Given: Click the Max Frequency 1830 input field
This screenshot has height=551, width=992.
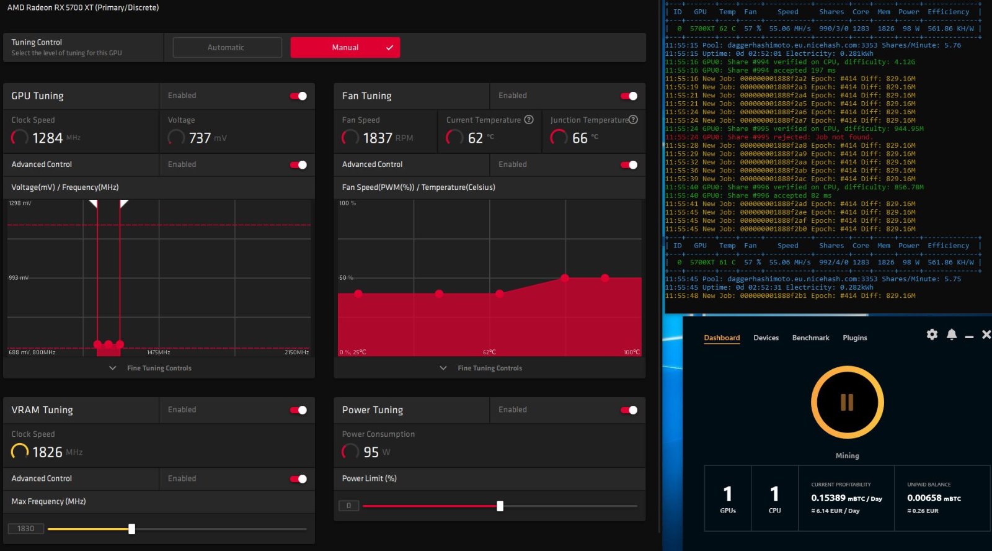Looking at the screenshot, I should pos(26,529).
